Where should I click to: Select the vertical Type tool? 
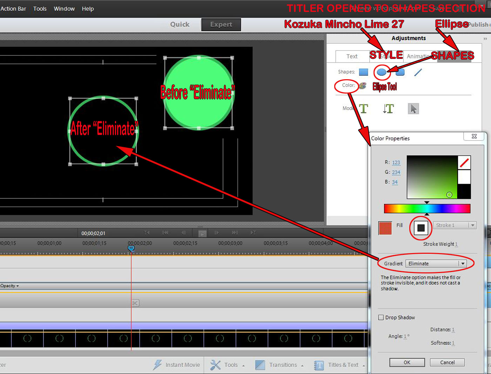(388, 108)
